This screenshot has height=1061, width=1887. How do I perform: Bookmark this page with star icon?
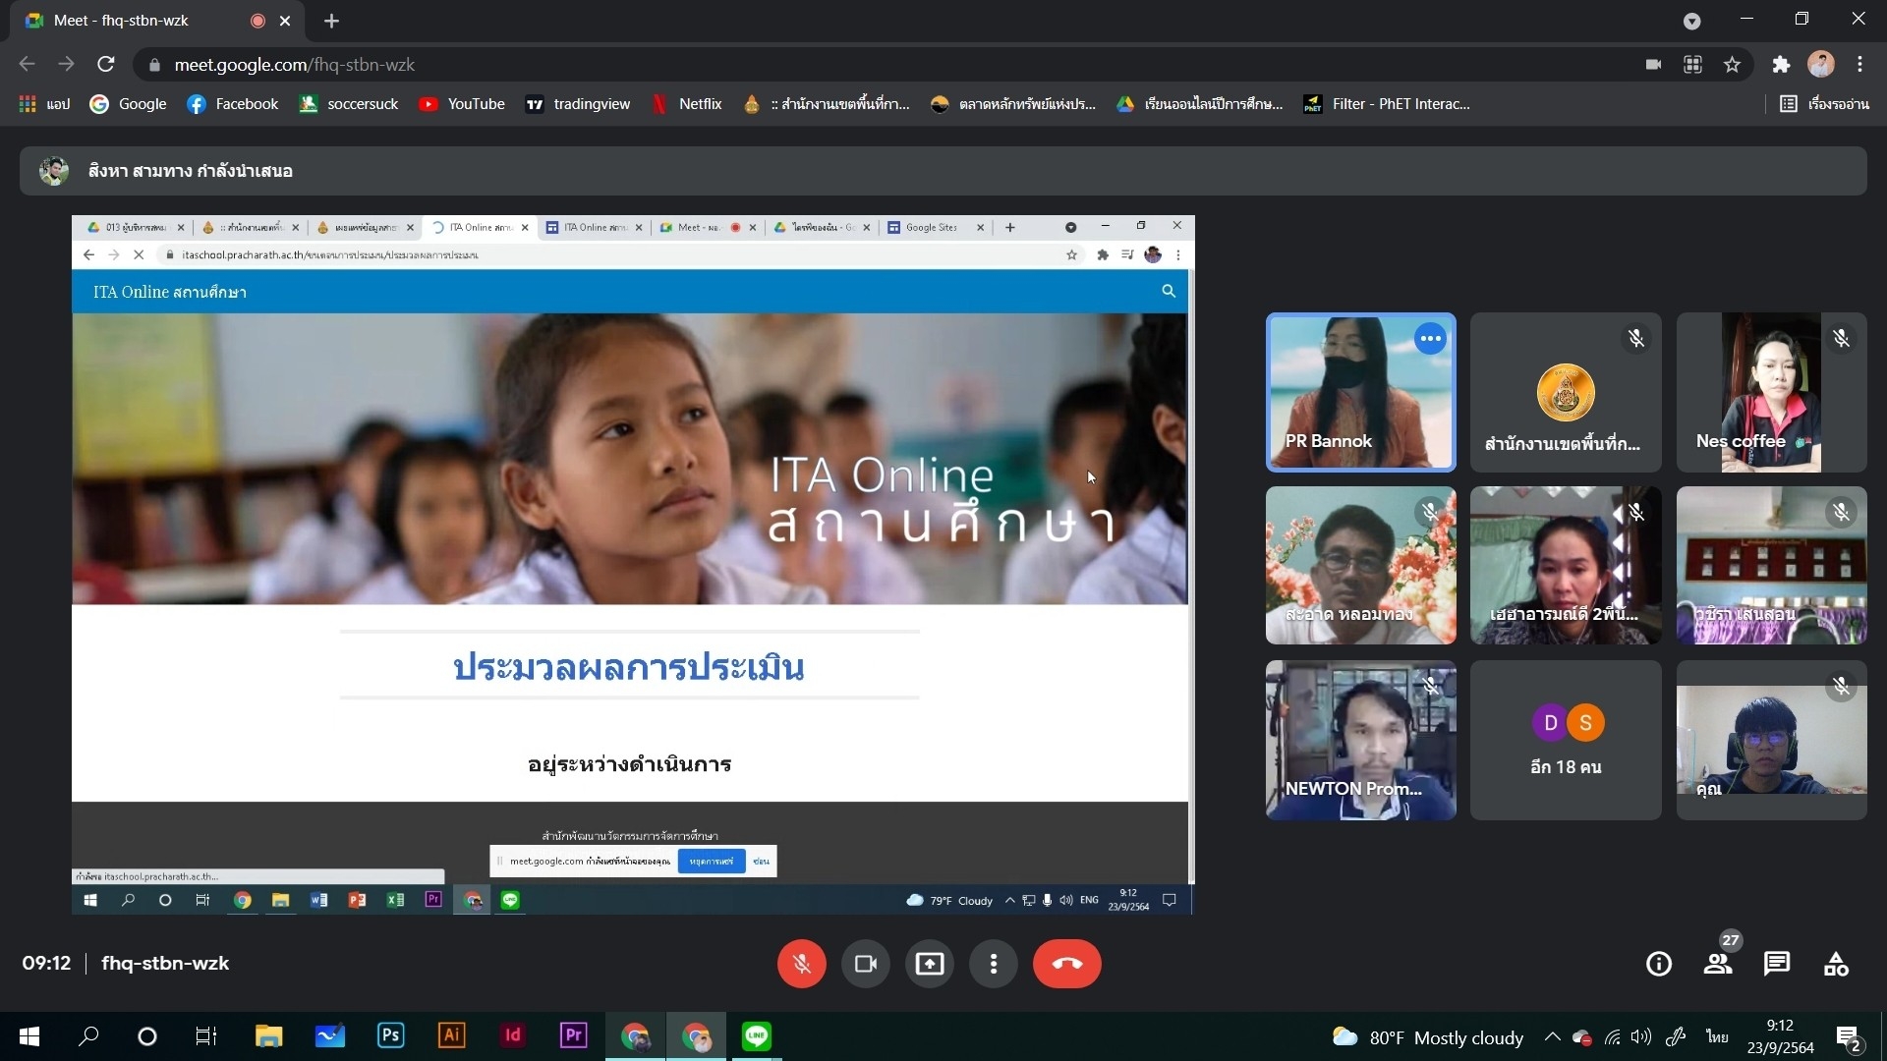click(1732, 65)
